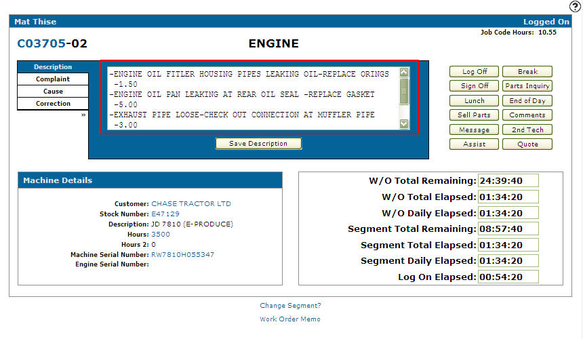Select the Correction tab
Screen dimensions: 583x339
click(53, 104)
